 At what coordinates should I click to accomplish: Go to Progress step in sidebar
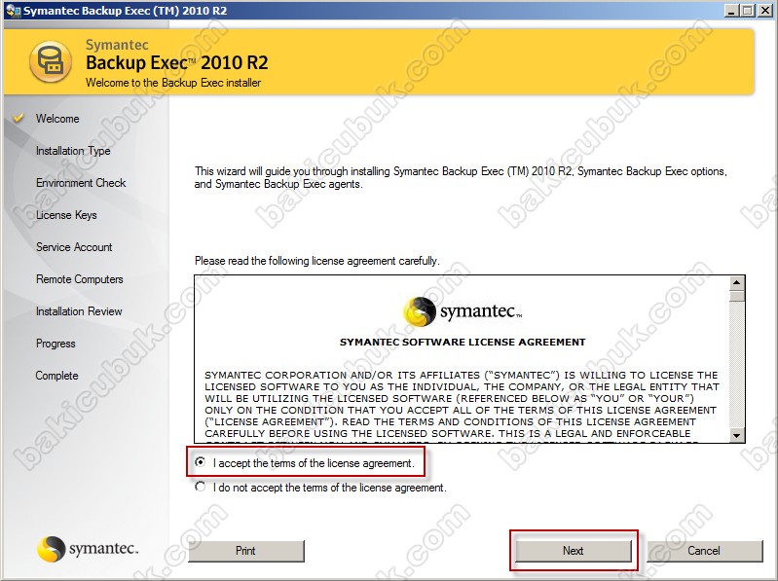pos(56,344)
